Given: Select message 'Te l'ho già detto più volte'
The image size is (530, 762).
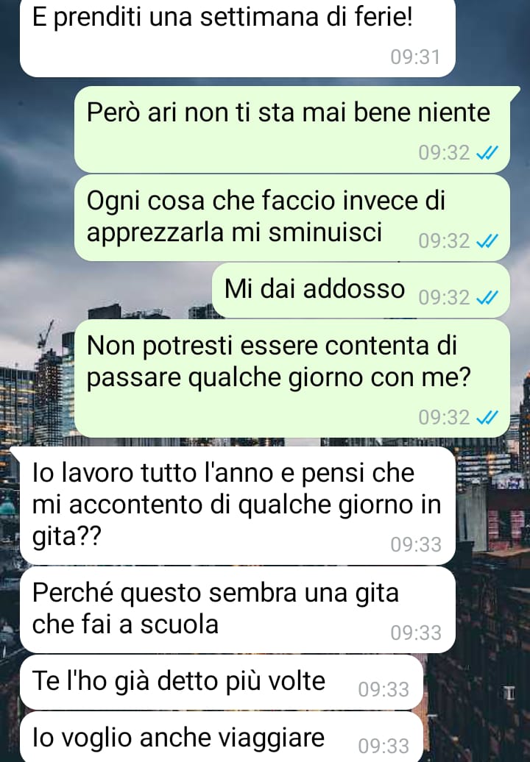Looking at the screenshot, I should click(222, 682).
